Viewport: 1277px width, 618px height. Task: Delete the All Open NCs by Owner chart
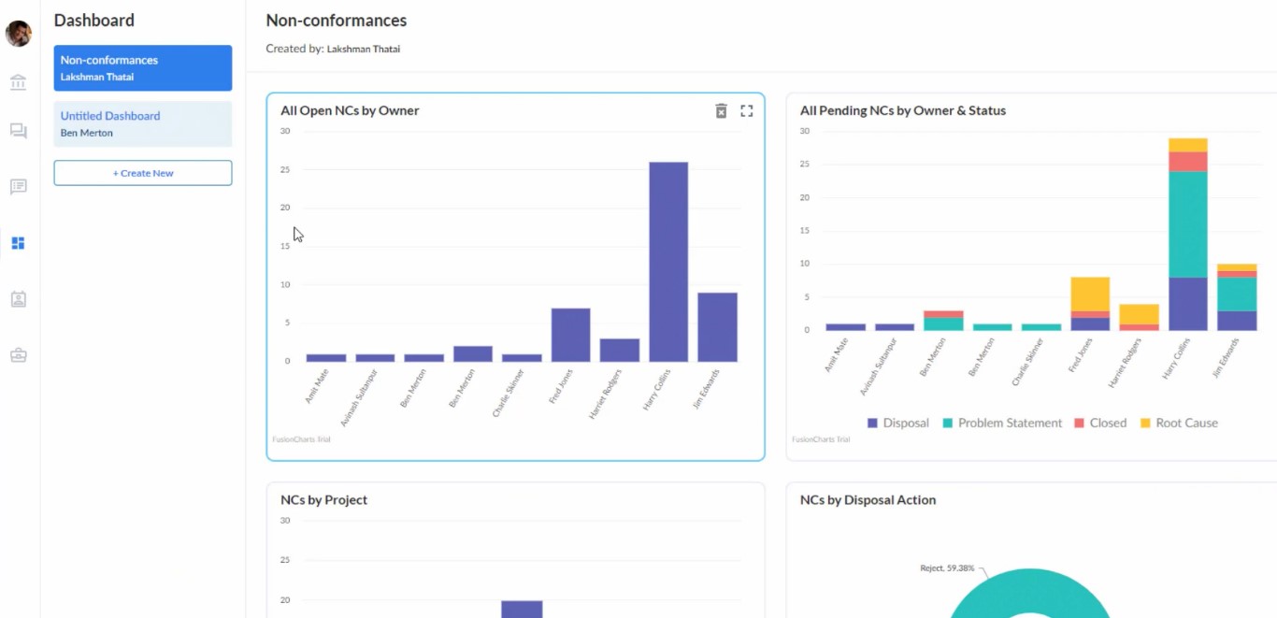[x=721, y=110]
